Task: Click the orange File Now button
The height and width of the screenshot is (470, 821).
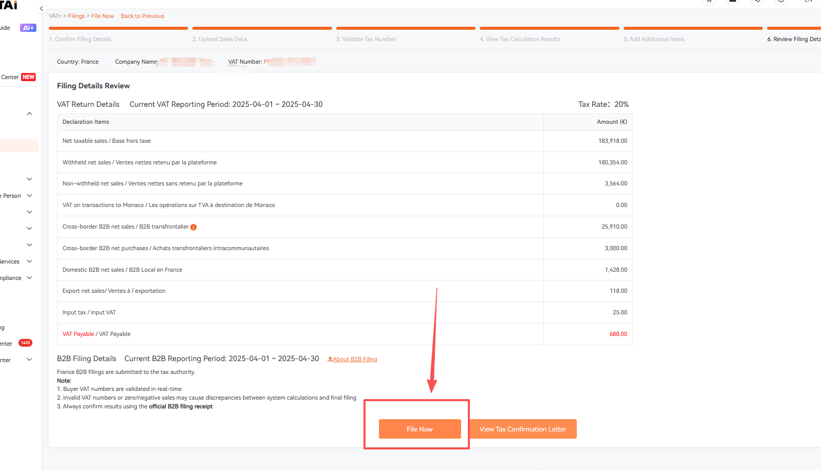Action: (x=420, y=429)
